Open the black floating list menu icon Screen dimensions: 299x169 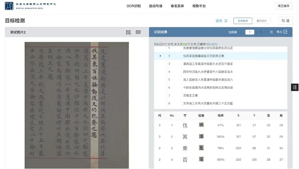pos(295,87)
